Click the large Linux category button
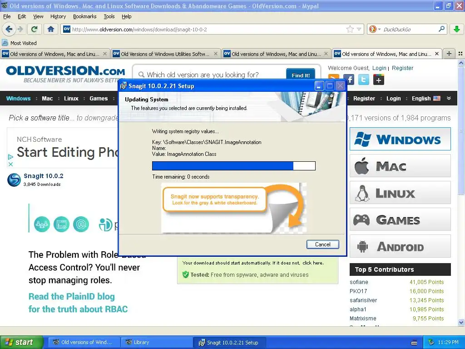465x349 pixels. [400, 193]
